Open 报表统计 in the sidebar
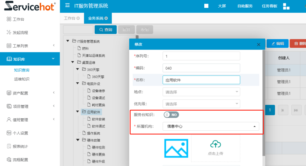The width and height of the screenshot is (306, 166). 20,146
